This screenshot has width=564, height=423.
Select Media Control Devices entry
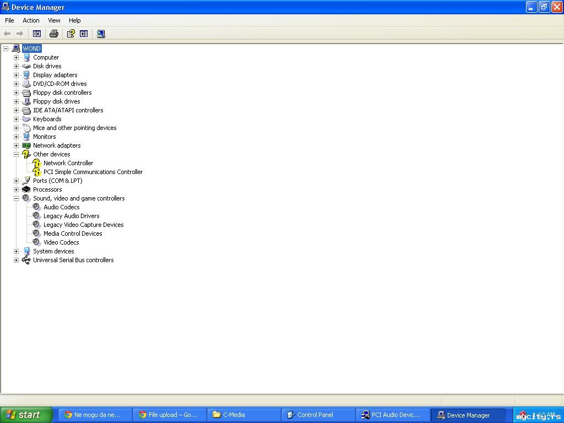73,234
